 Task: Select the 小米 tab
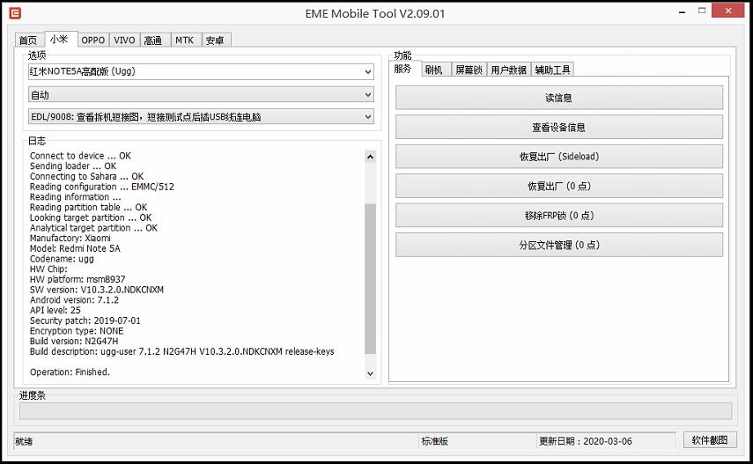click(x=60, y=40)
